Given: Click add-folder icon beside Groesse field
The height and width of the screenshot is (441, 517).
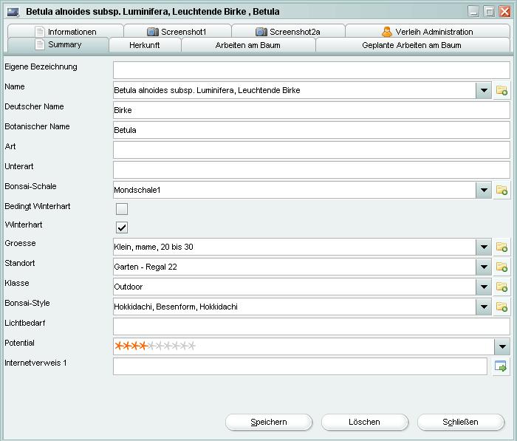Looking at the screenshot, I should (501, 247).
